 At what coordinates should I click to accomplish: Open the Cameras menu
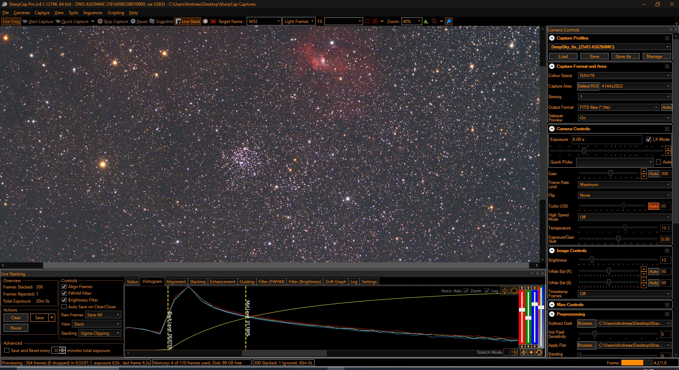[x=22, y=13]
